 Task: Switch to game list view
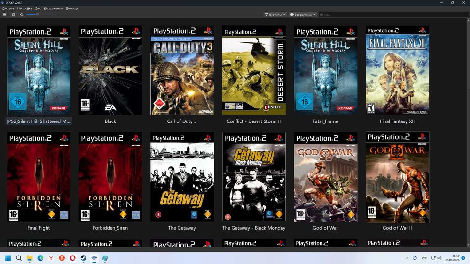point(5,15)
